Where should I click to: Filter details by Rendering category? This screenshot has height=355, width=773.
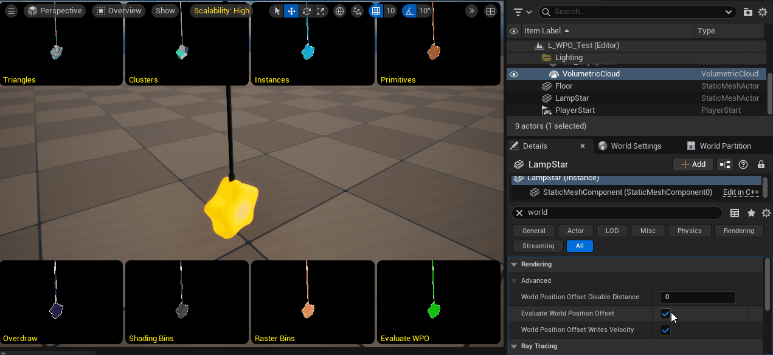[x=739, y=231]
